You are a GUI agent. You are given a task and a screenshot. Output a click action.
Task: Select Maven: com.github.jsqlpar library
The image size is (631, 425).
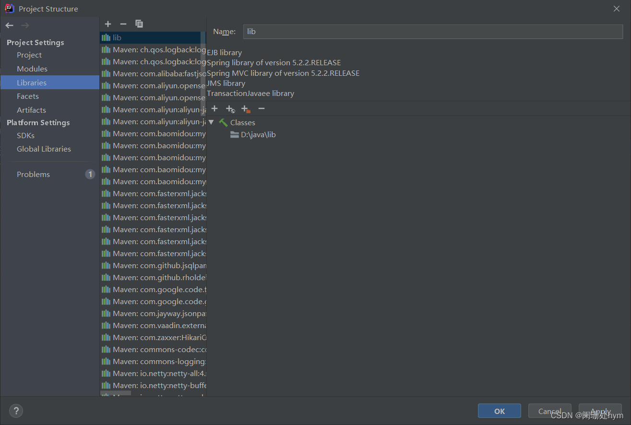(153, 266)
